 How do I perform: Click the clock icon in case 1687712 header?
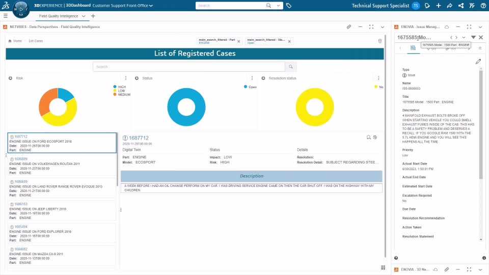375,137
